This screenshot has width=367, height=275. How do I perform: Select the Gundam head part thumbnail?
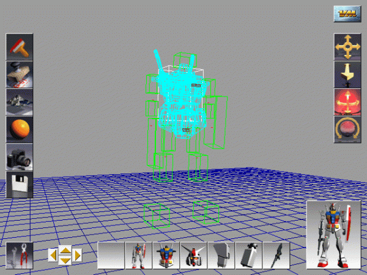pyautogui.click(x=193, y=255)
